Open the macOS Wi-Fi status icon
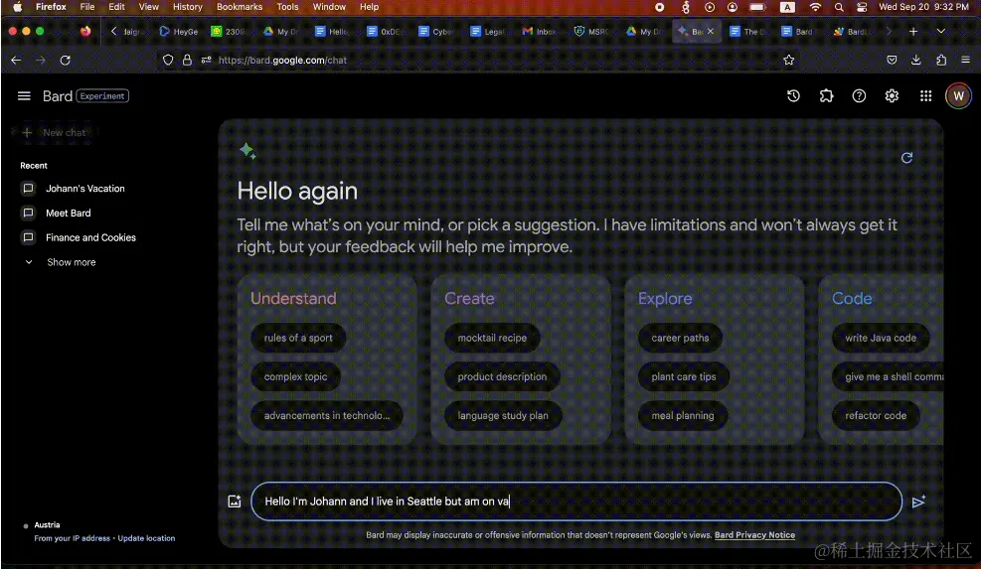981x569 pixels. 815,7
